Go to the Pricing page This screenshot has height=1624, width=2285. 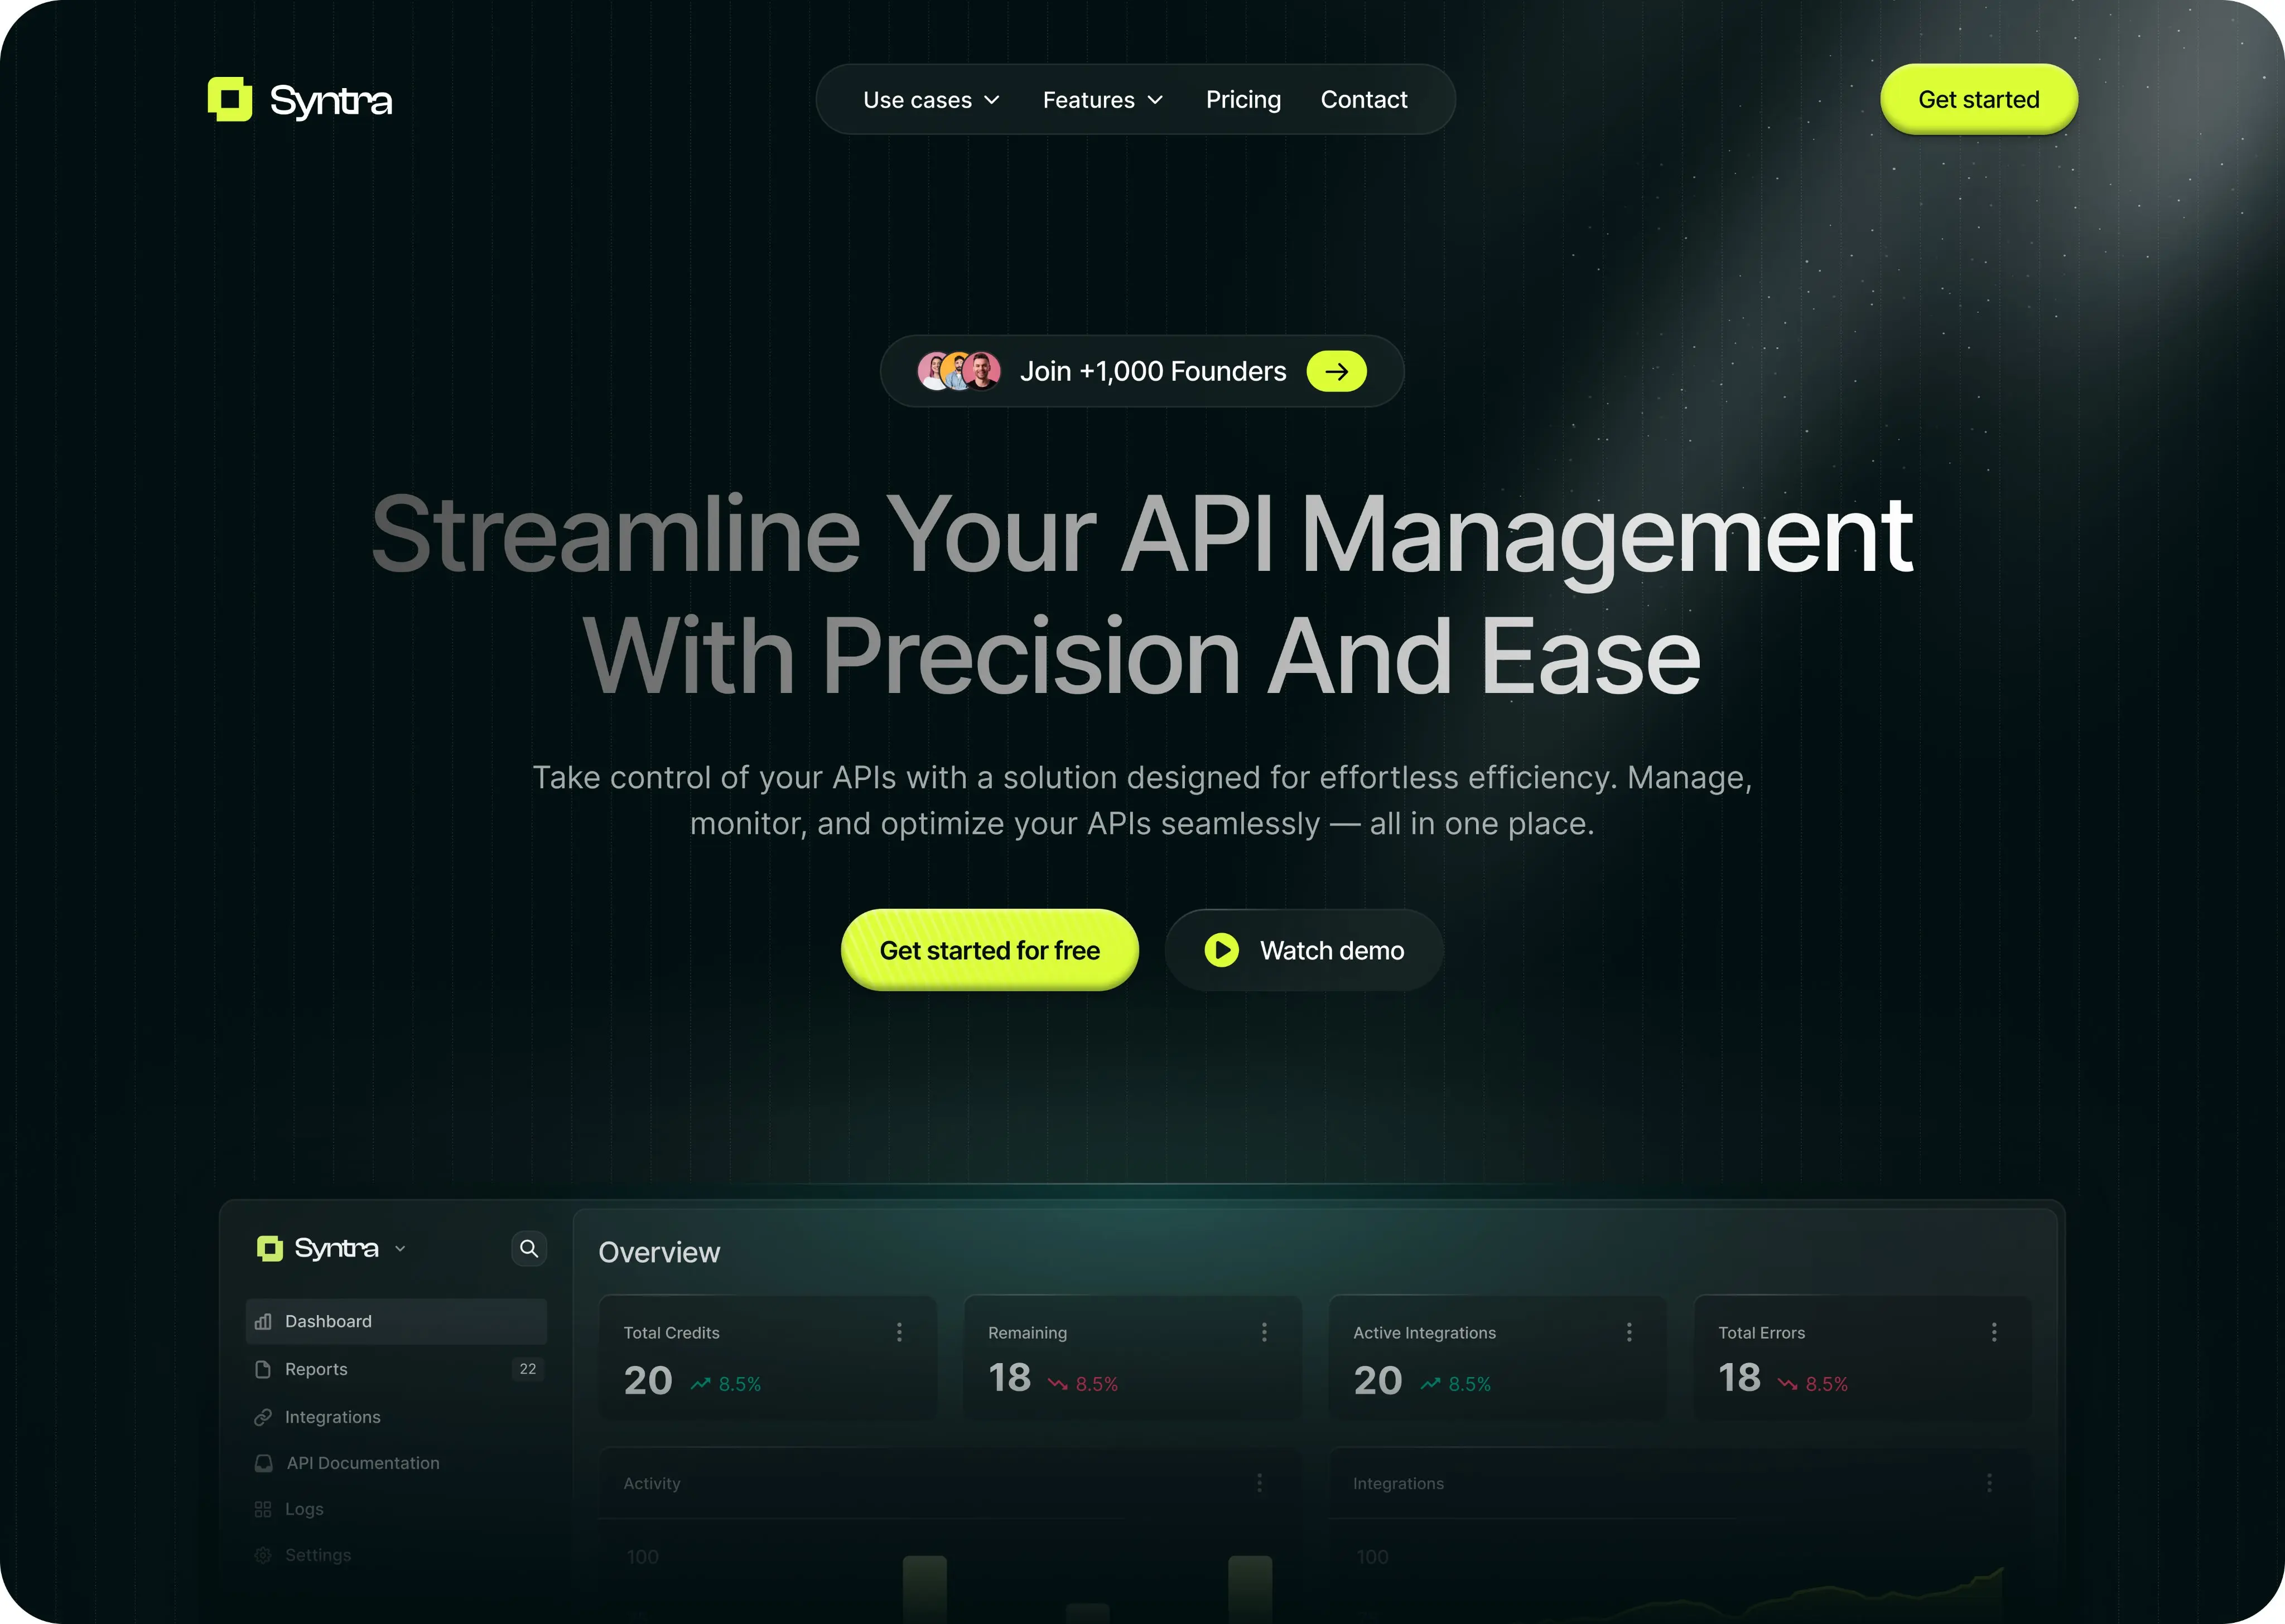click(x=1242, y=100)
